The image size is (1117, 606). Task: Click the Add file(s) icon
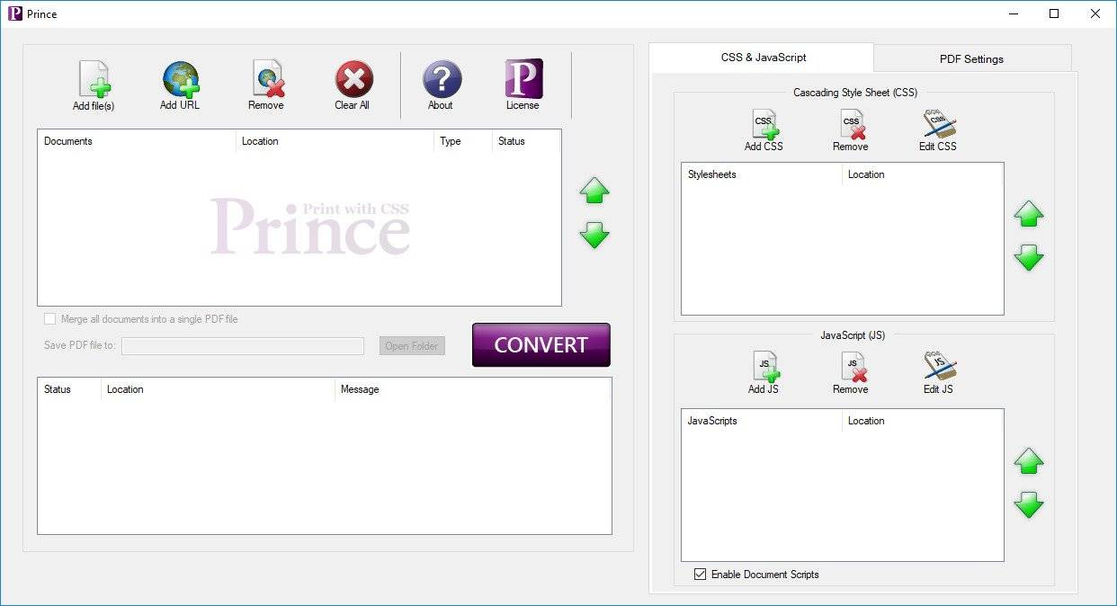(x=94, y=80)
